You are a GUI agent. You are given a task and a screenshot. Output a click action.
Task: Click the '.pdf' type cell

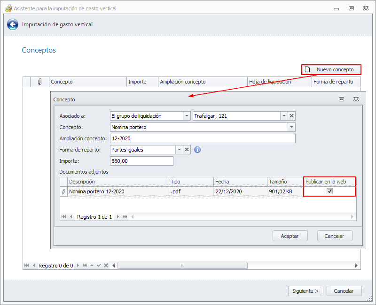point(191,191)
